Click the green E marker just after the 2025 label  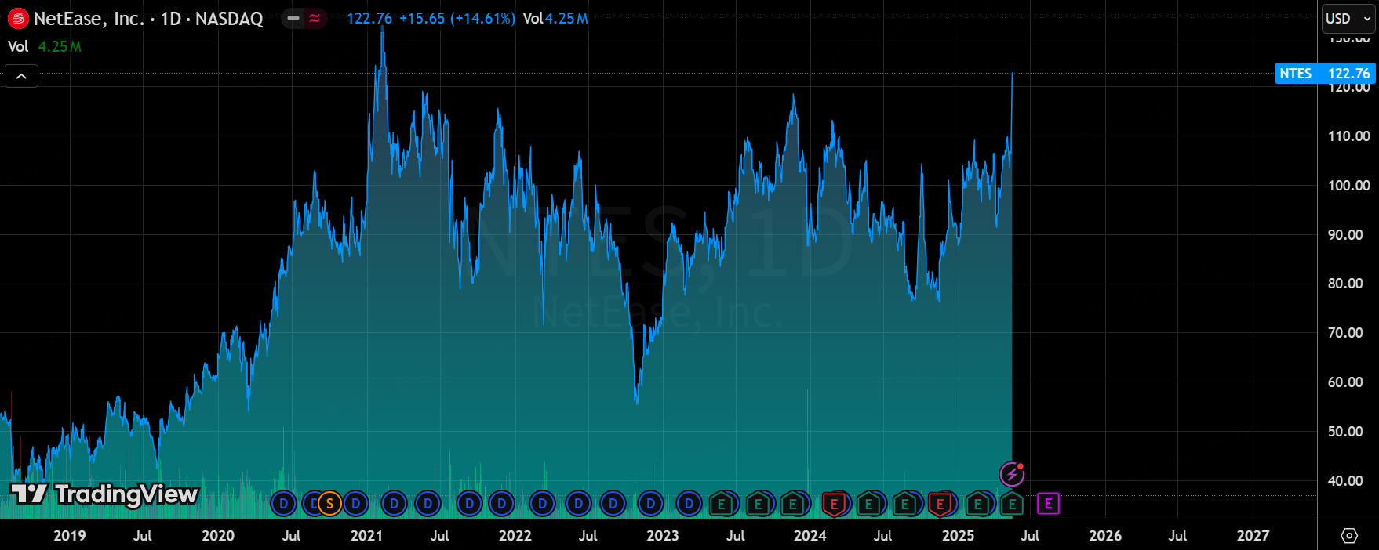977,504
